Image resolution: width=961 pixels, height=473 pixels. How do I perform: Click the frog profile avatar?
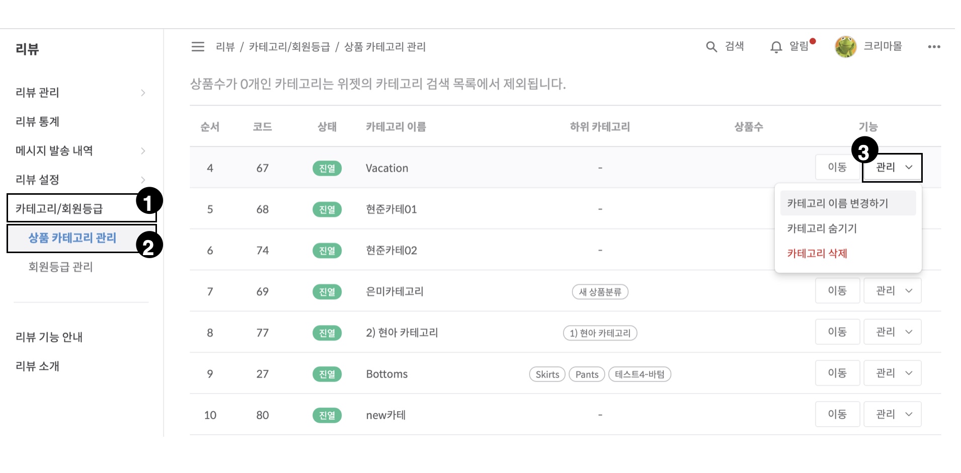[845, 47]
